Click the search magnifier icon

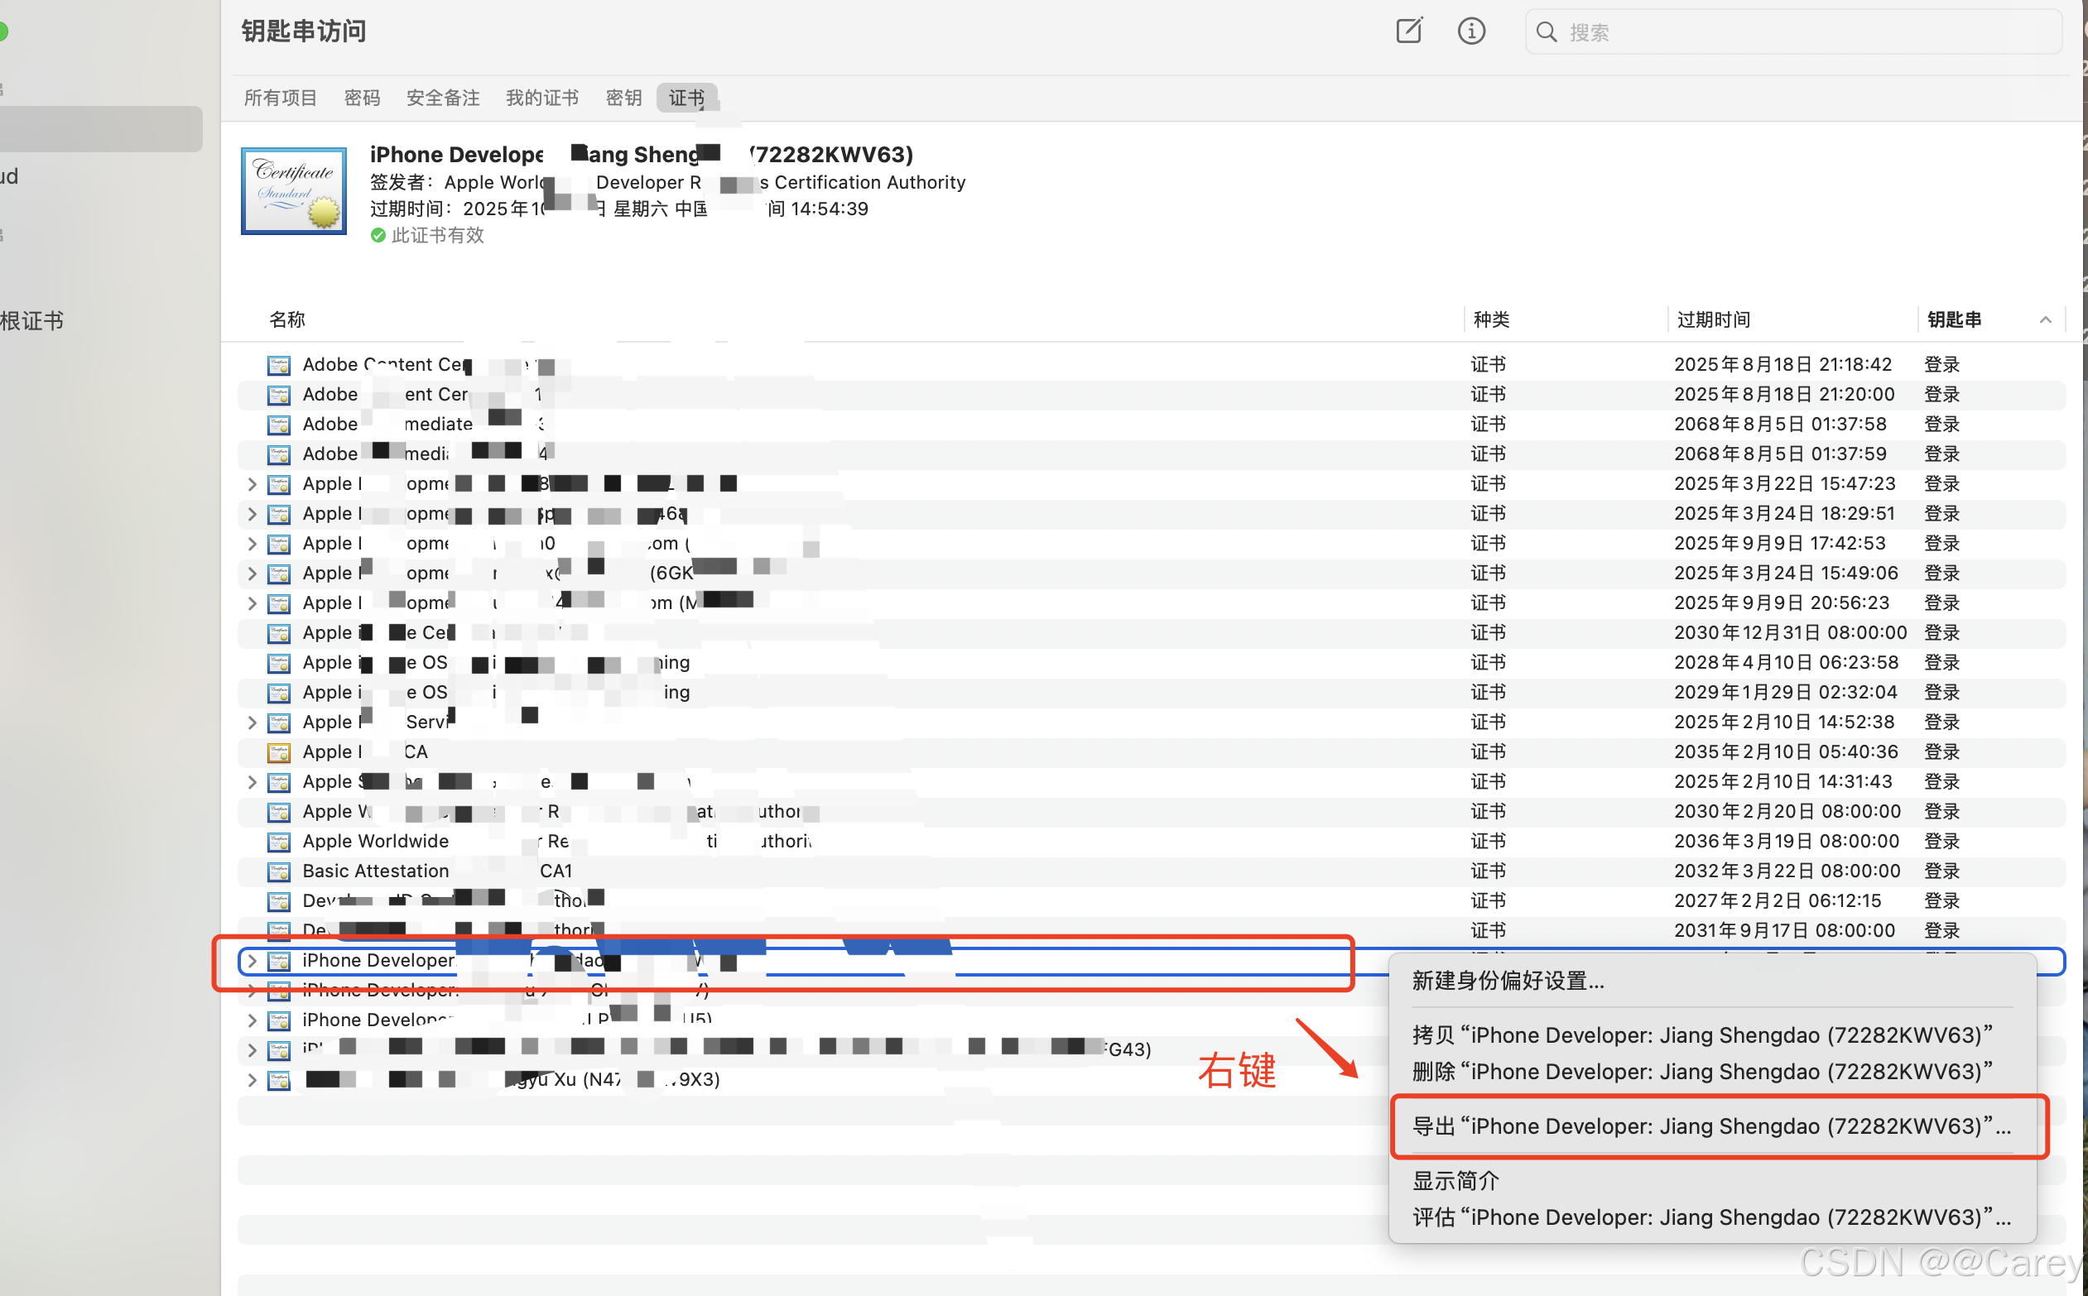1546,32
